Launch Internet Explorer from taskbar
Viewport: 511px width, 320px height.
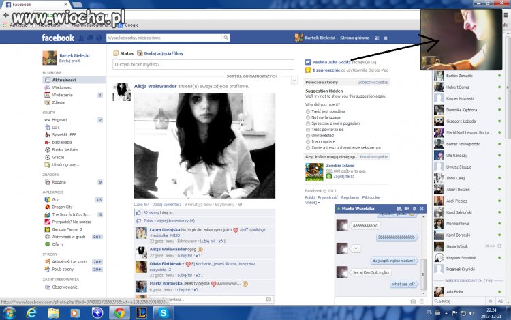click(31, 313)
